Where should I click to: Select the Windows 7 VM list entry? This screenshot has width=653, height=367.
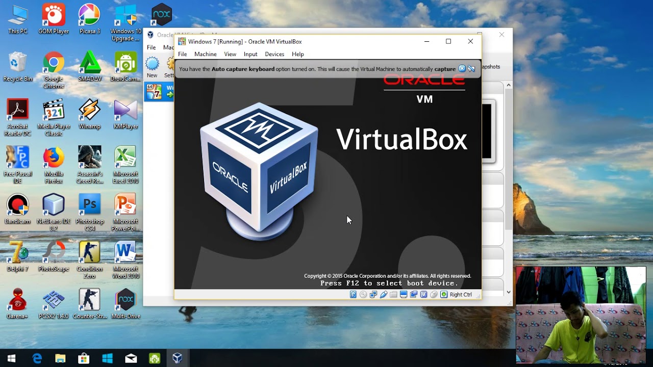pyautogui.click(x=159, y=92)
